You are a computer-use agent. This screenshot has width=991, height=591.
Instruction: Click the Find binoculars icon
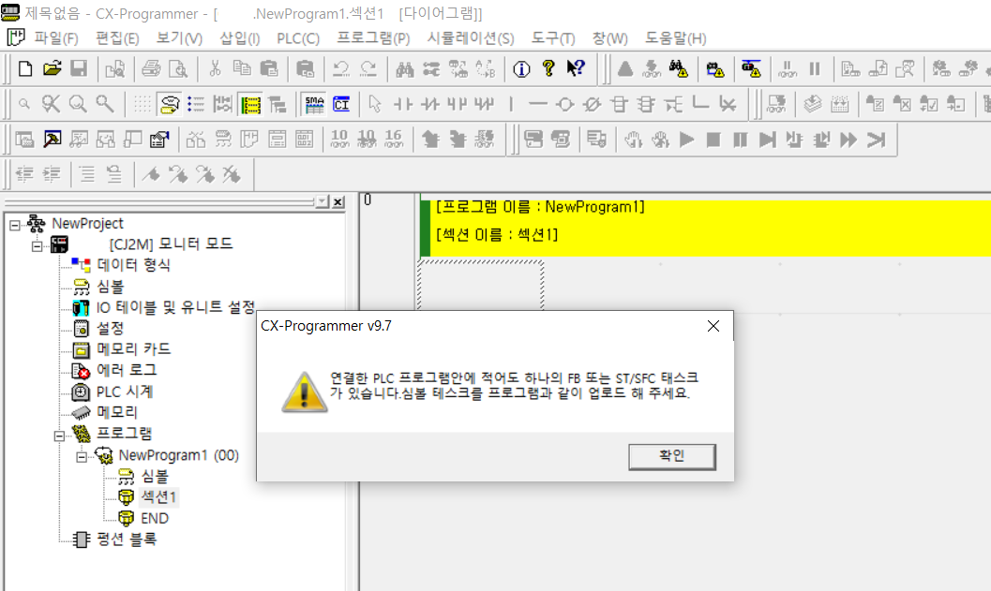[404, 68]
